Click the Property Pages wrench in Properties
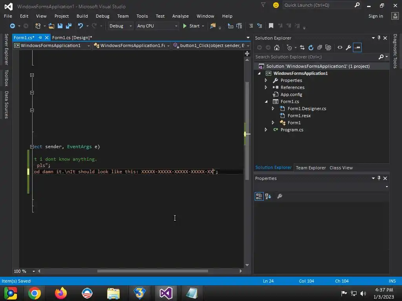The width and height of the screenshot is (402, 301). click(x=280, y=196)
